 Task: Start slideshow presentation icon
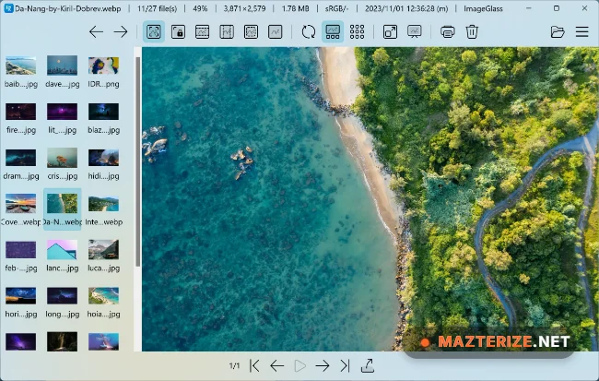tap(415, 31)
